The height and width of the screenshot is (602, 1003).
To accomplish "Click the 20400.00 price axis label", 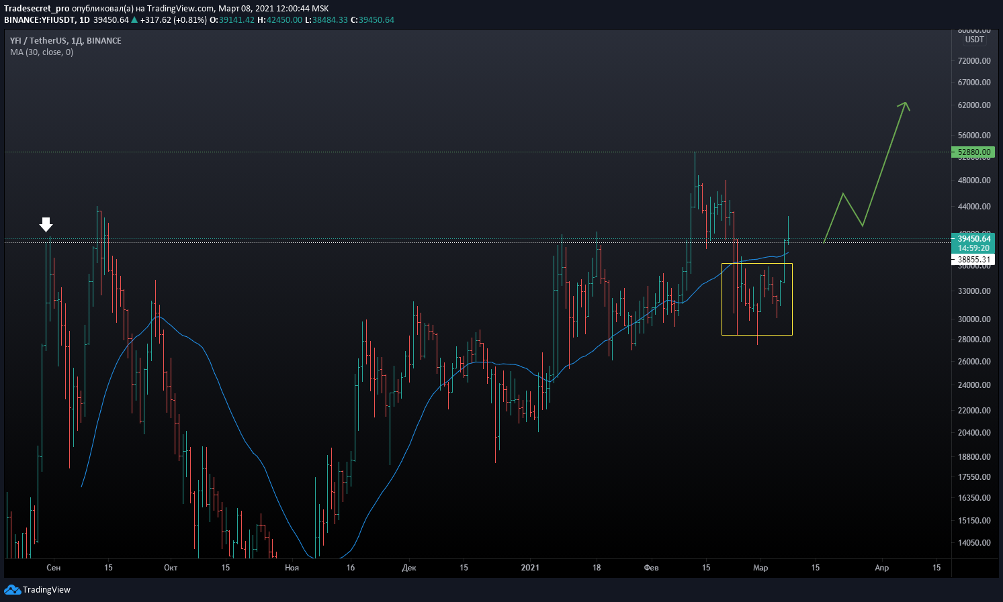I will coord(974,433).
